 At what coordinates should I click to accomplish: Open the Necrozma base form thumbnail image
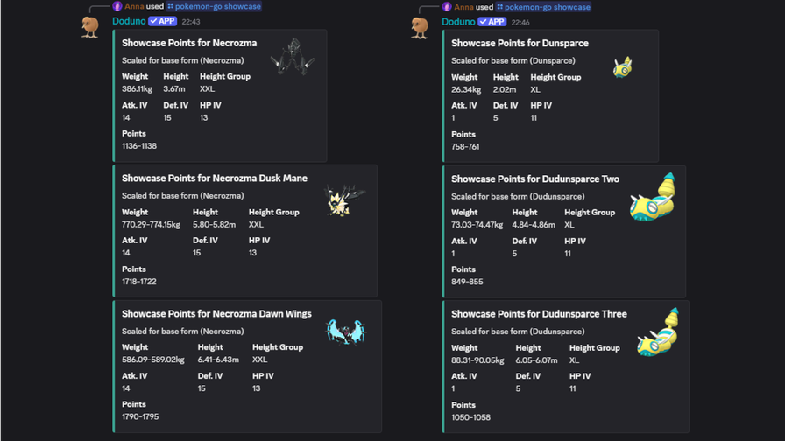292,56
